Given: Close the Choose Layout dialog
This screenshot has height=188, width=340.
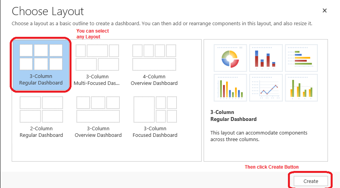Looking at the screenshot, I should click(x=324, y=10).
